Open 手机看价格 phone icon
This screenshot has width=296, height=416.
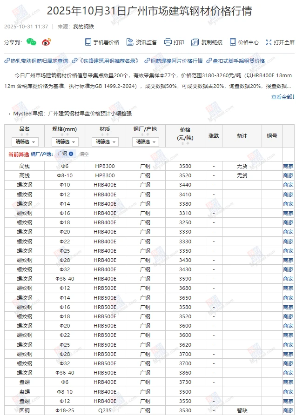coord(88,42)
